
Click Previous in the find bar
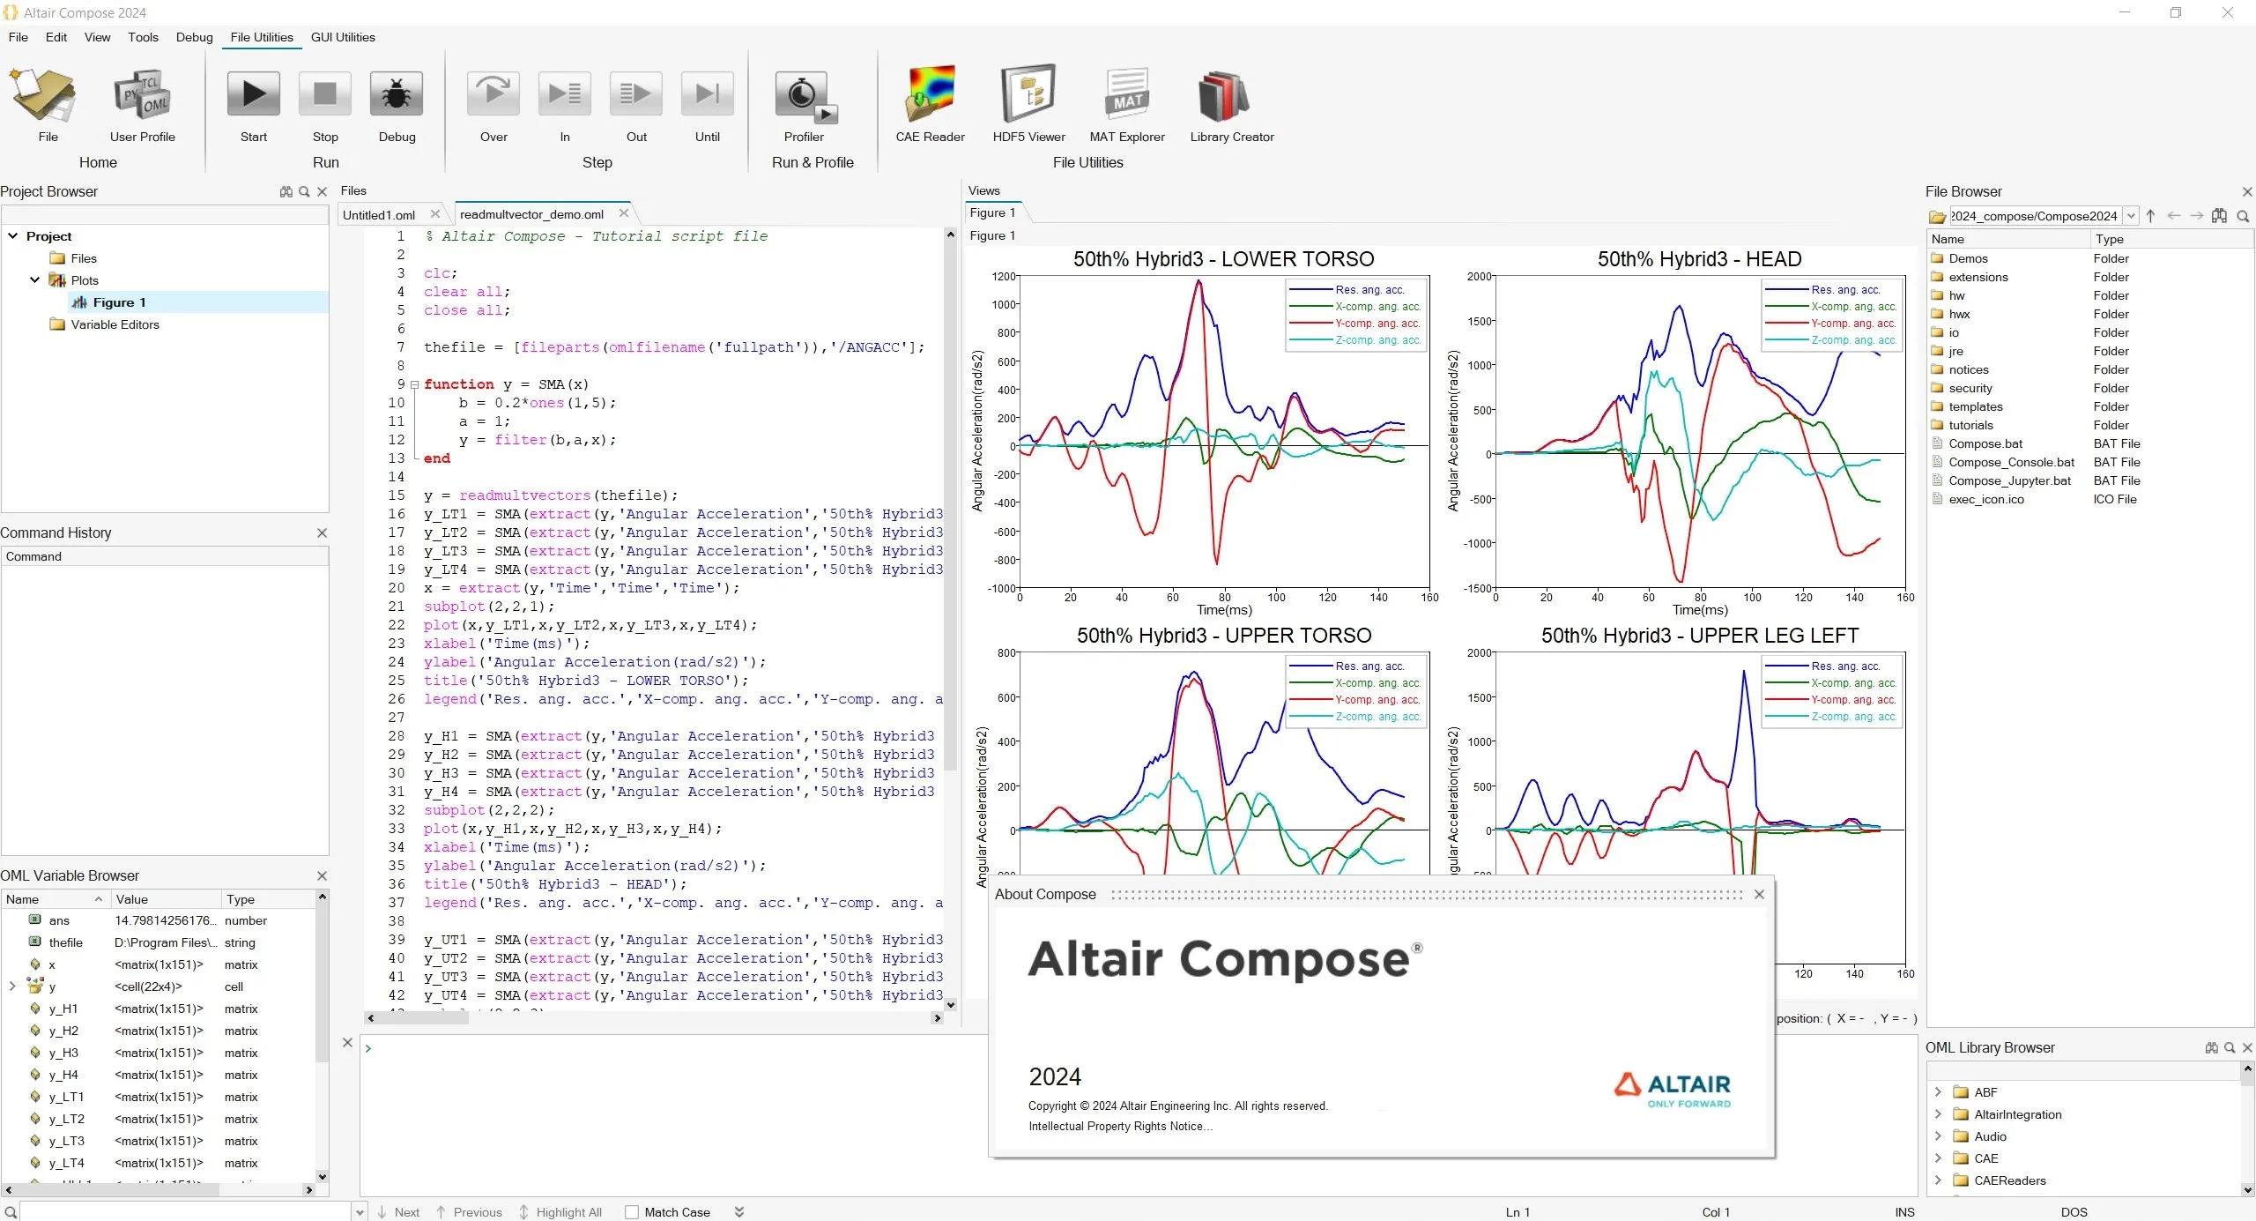point(469,1212)
